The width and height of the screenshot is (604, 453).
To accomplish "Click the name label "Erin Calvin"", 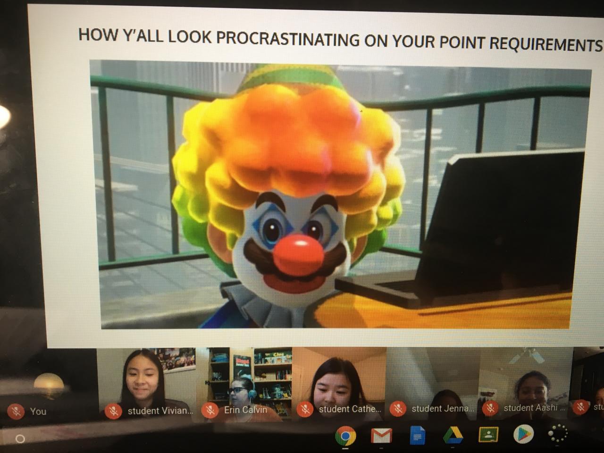I will 245,410.
